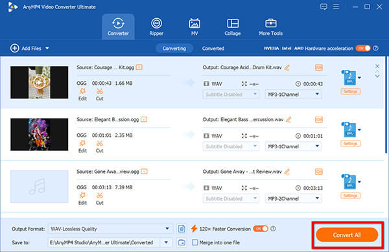Viewport: 389px width, 252px height.
Task: Choose output format icon for Gone Away row
Action: (x=350, y=182)
